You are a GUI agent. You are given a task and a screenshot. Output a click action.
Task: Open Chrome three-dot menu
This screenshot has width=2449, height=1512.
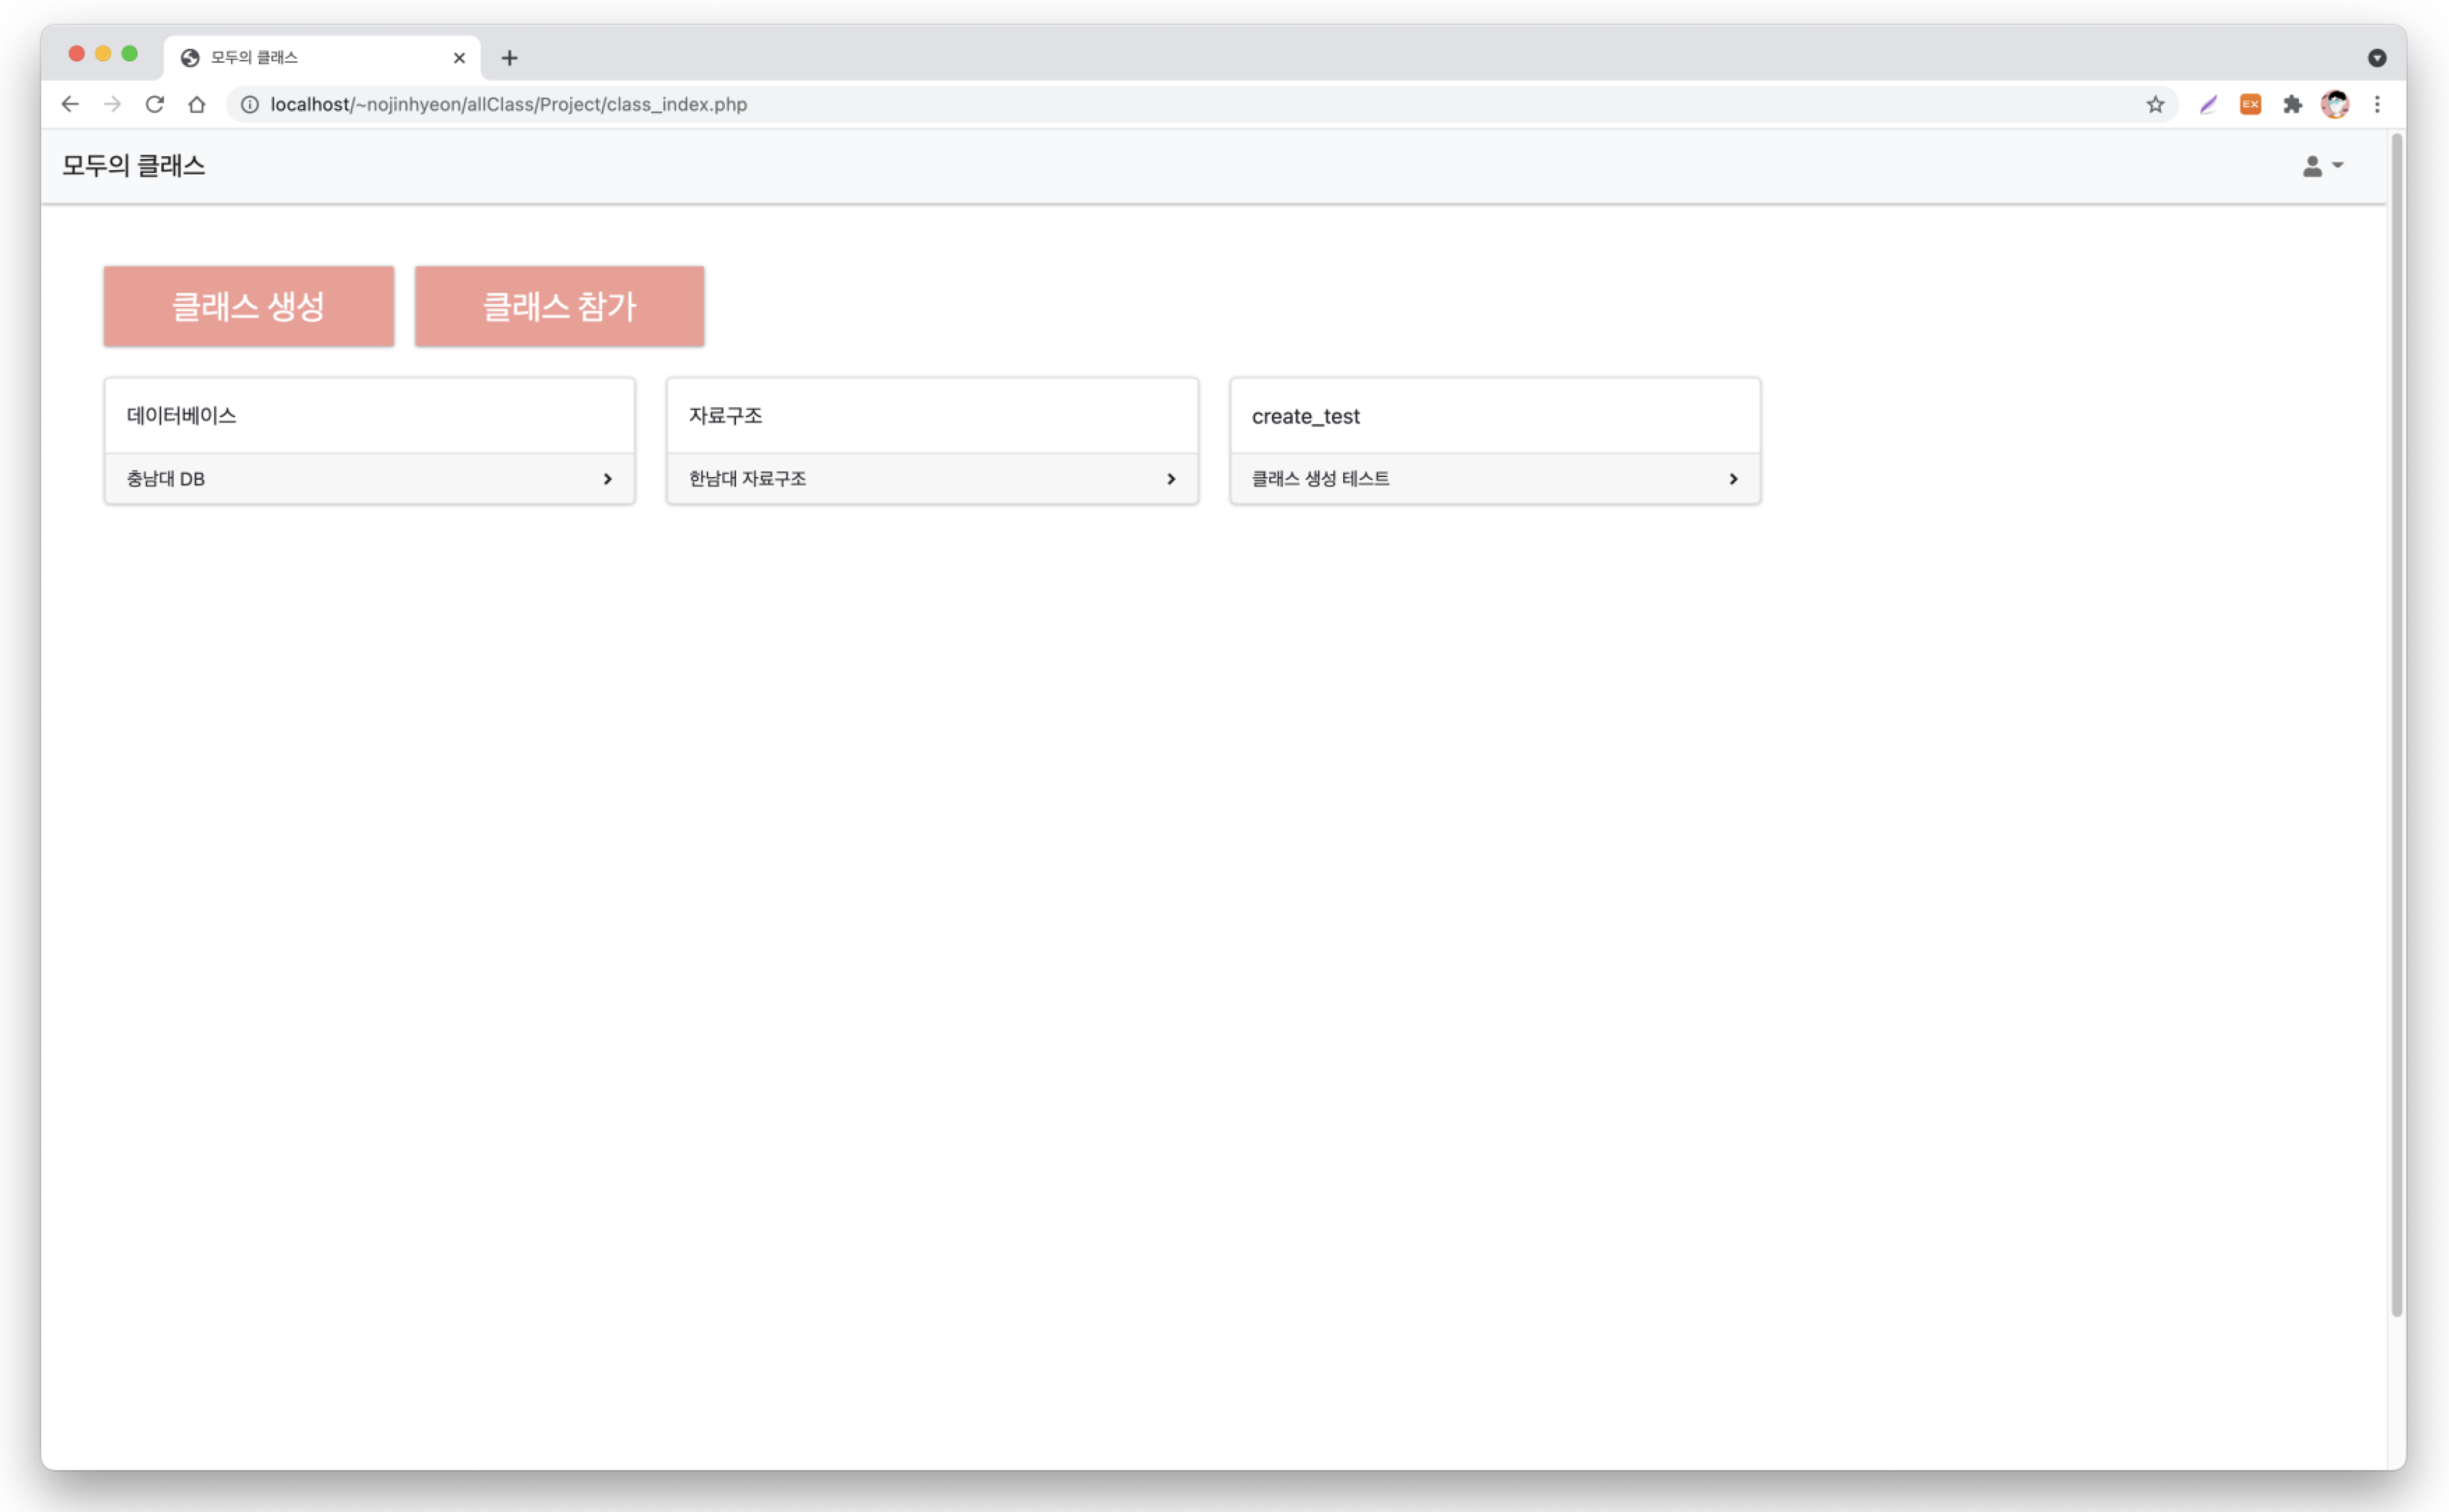(x=2377, y=104)
